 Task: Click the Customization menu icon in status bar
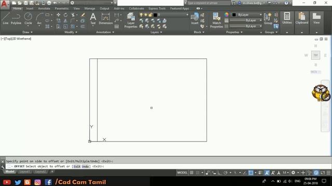328,173
